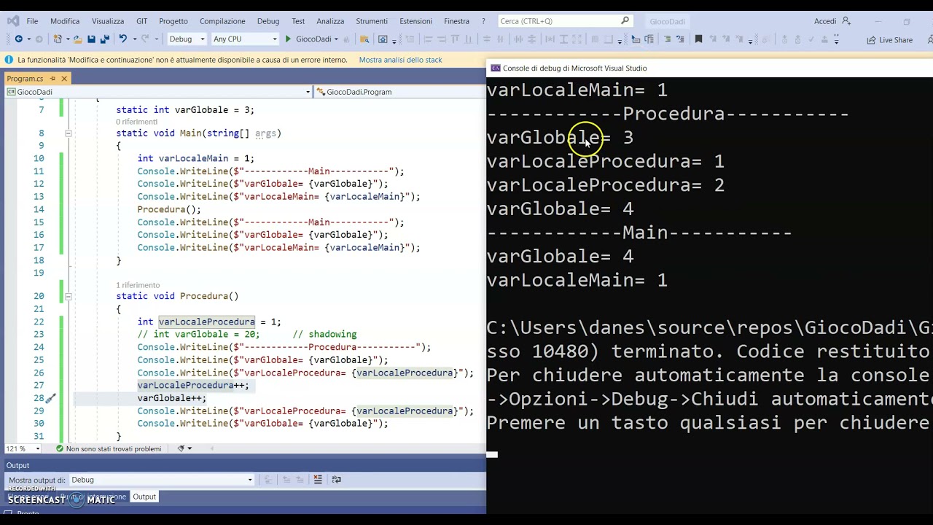Click the screwdriver quick-action icon at line 28

click(50, 398)
